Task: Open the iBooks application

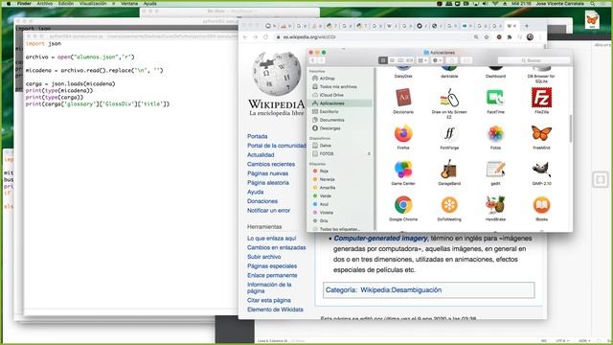Action: coord(541,205)
